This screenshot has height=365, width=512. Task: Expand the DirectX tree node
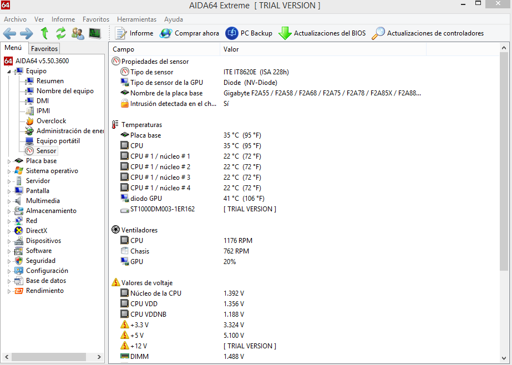(x=9, y=231)
